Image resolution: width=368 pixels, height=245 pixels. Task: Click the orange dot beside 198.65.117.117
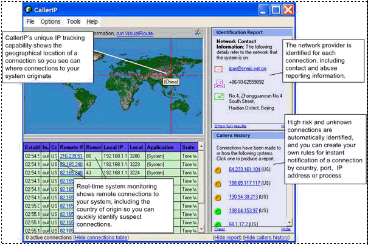(x=218, y=184)
